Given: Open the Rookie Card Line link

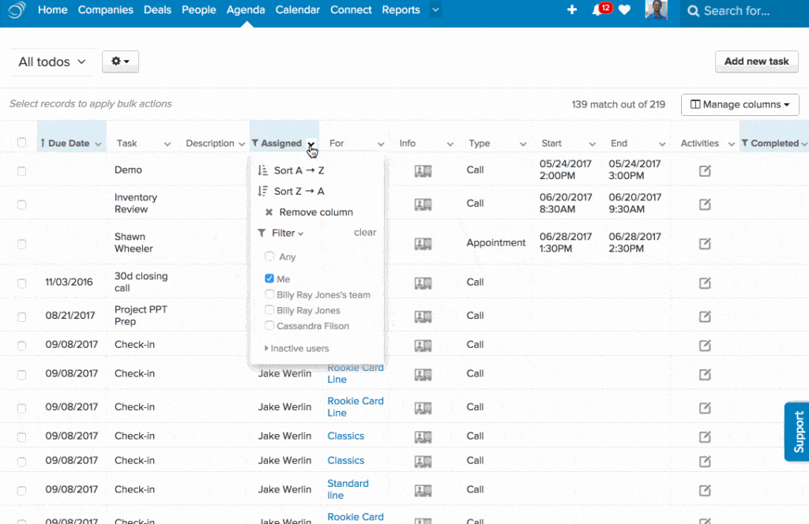Looking at the screenshot, I should (x=355, y=373).
